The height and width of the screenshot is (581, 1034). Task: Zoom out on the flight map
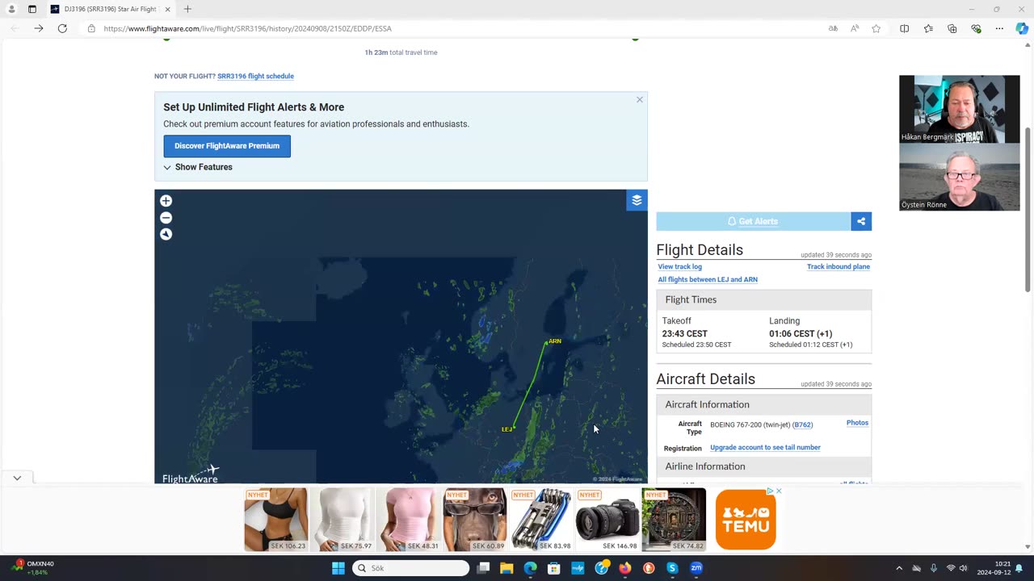pyautogui.click(x=166, y=218)
